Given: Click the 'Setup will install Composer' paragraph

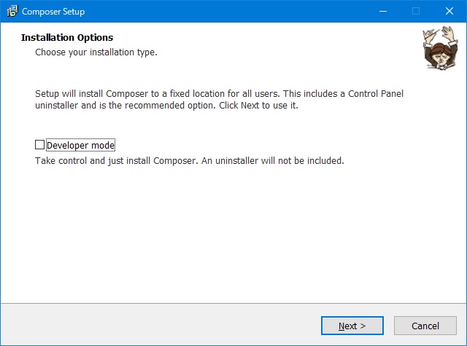Looking at the screenshot, I should coord(219,100).
